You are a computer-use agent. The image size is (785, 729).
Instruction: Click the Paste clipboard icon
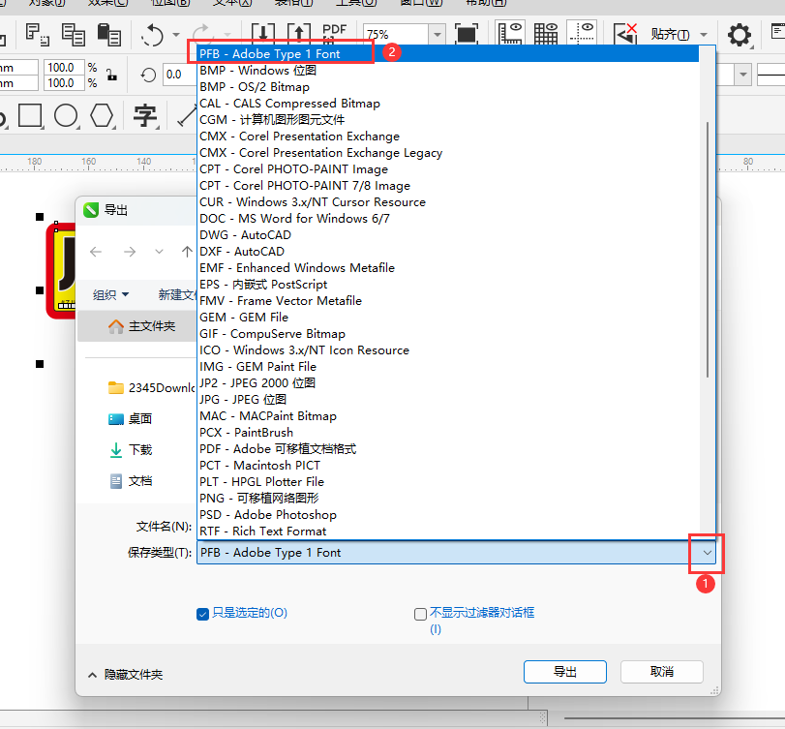pyautogui.click(x=108, y=35)
